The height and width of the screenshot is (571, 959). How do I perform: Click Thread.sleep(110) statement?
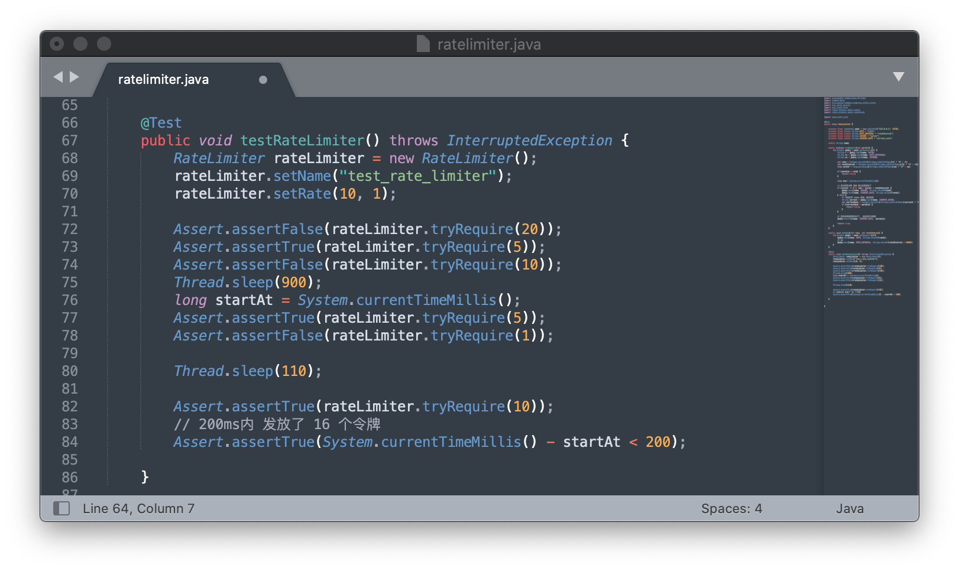click(x=248, y=371)
